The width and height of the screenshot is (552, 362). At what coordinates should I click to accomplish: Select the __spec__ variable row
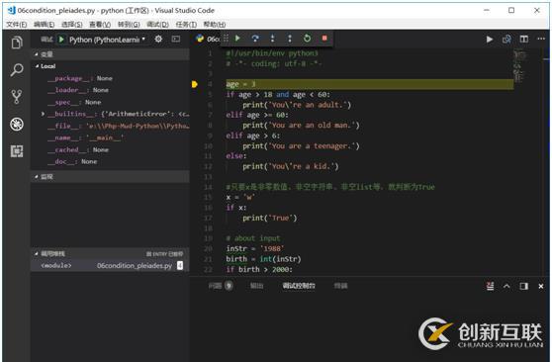[110, 102]
